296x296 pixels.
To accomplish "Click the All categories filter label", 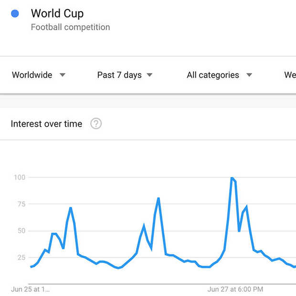I will 213,75.
